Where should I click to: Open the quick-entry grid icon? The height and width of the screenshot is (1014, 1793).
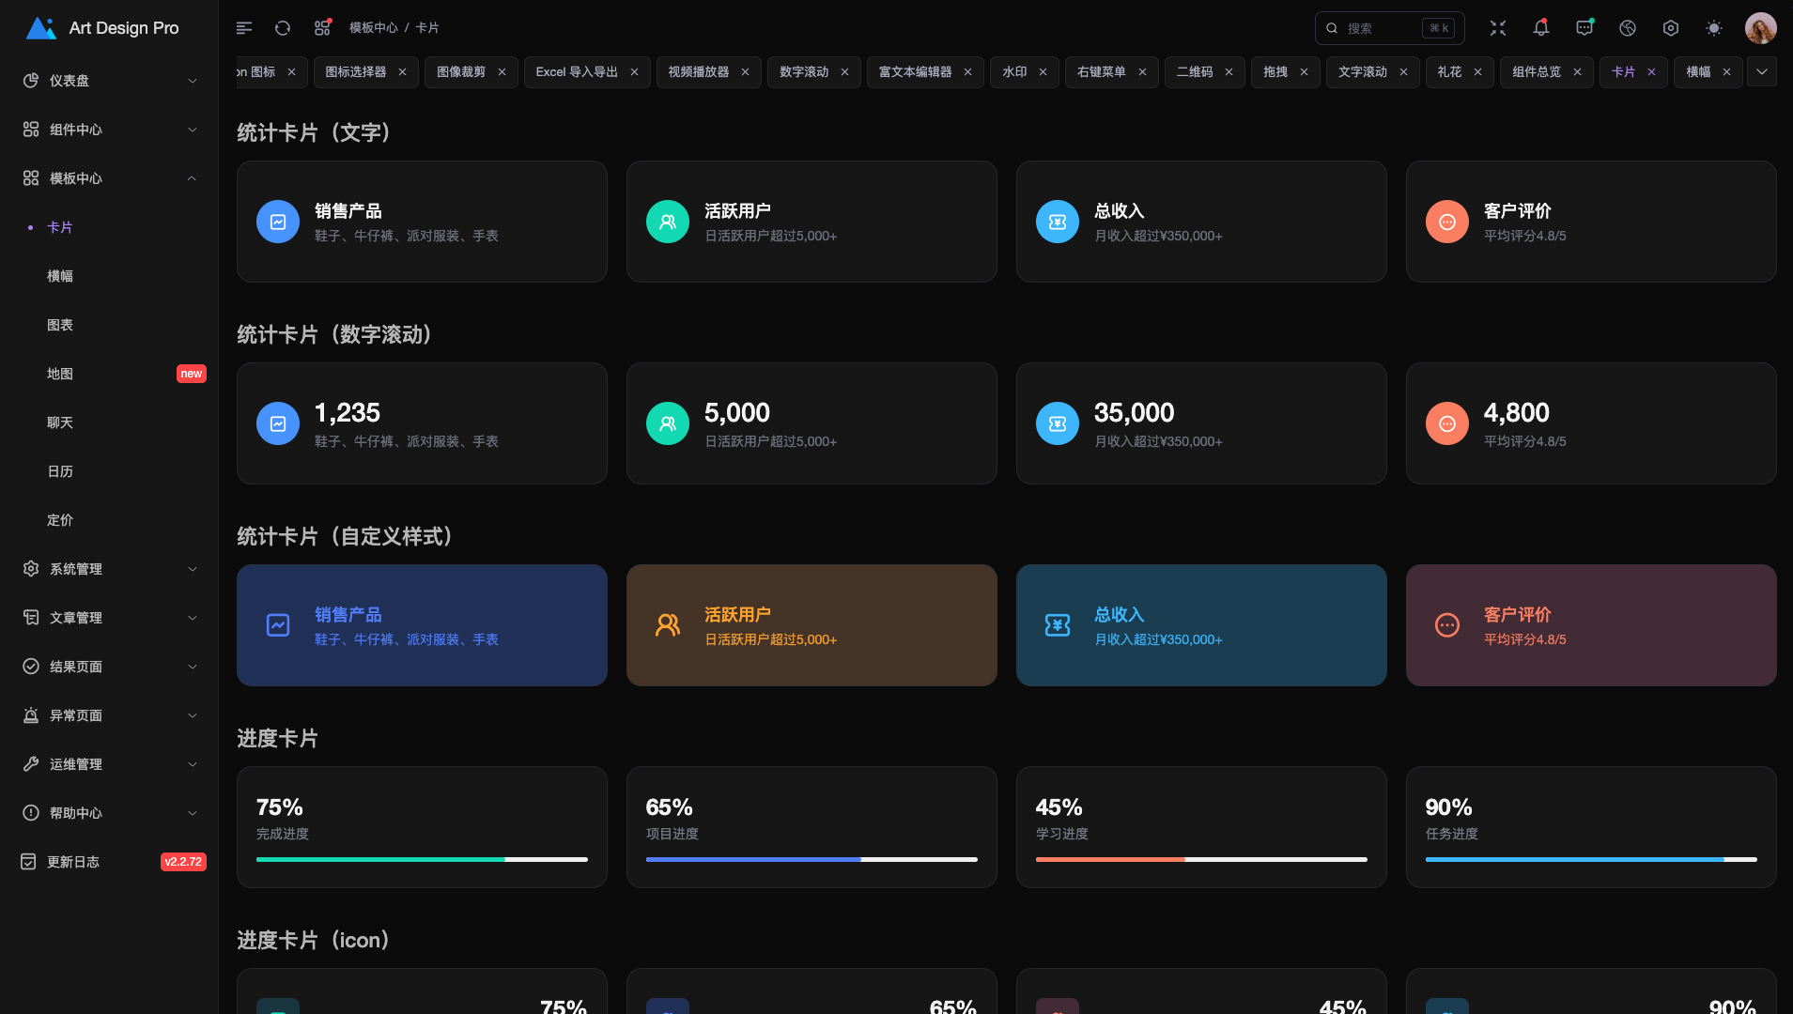click(322, 28)
